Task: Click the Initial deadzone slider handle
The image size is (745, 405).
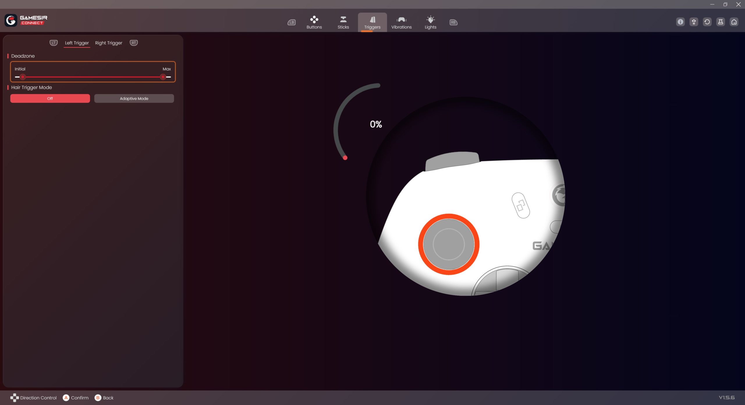Action: pyautogui.click(x=23, y=77)
